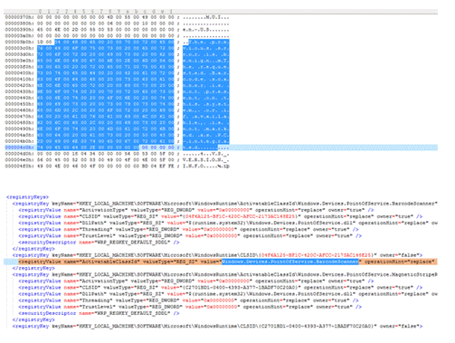Click the highlighted offset 000004c0h
Image resolution: width=455 pixels, height=343 pixels.
(x=20, y=148)
